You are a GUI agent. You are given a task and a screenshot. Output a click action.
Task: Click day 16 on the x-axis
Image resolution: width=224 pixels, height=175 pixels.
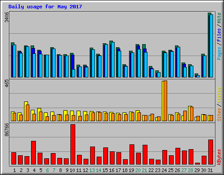[112, 170]
